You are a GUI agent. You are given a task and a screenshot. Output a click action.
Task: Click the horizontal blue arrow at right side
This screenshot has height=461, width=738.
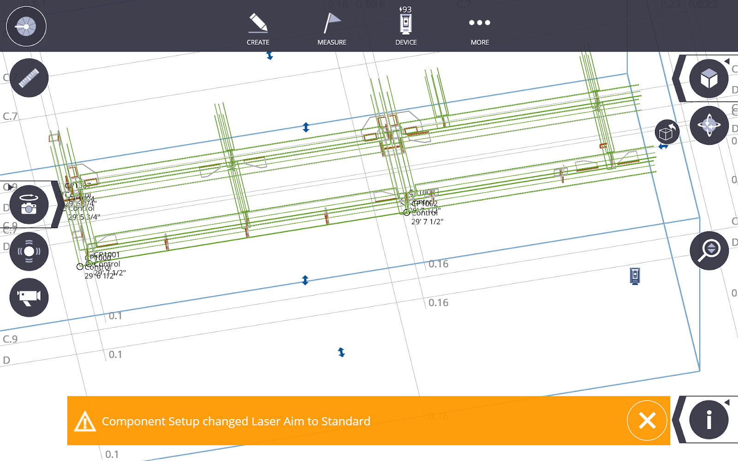[663, 147]
